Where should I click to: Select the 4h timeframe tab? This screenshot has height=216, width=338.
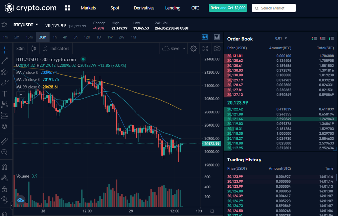pyautogui.click(x=65, y=37)
